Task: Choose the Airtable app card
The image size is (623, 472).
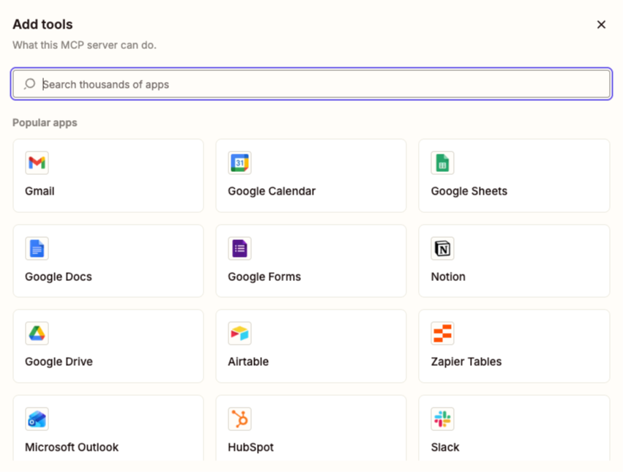Action: pyautogui.click(x=310, y=346)
